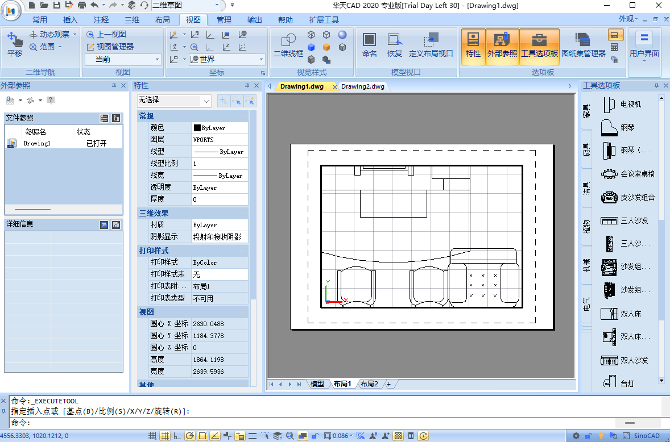This screenshot has height=442, width=670.
Task: Insert 电视机 from tool palette
Action: pos(622,104)
